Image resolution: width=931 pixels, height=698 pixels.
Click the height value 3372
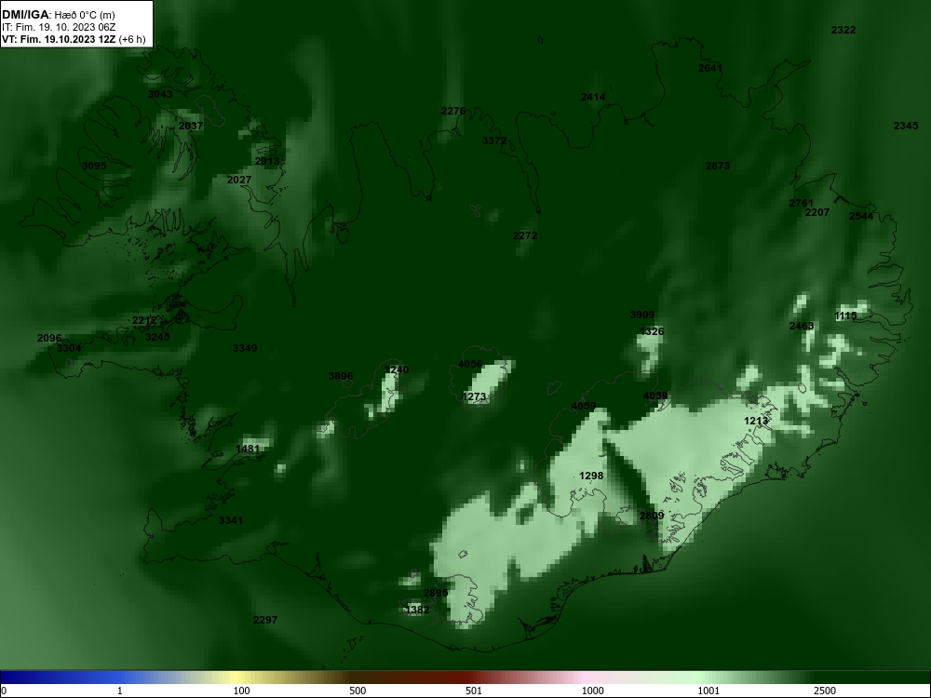point(494,141)
